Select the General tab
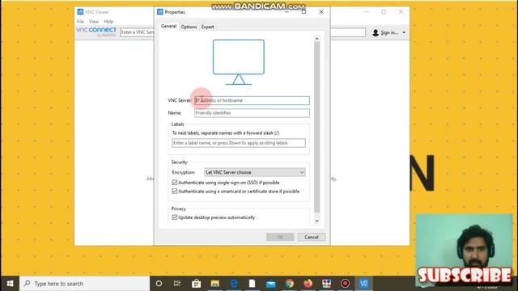The height and width of the screenshot is (291, 518). click(168, 26)
